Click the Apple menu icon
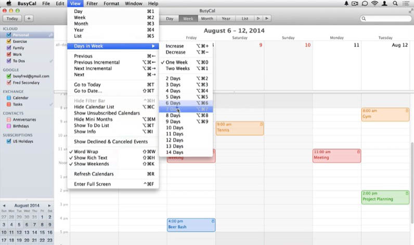 coord(9,4)
